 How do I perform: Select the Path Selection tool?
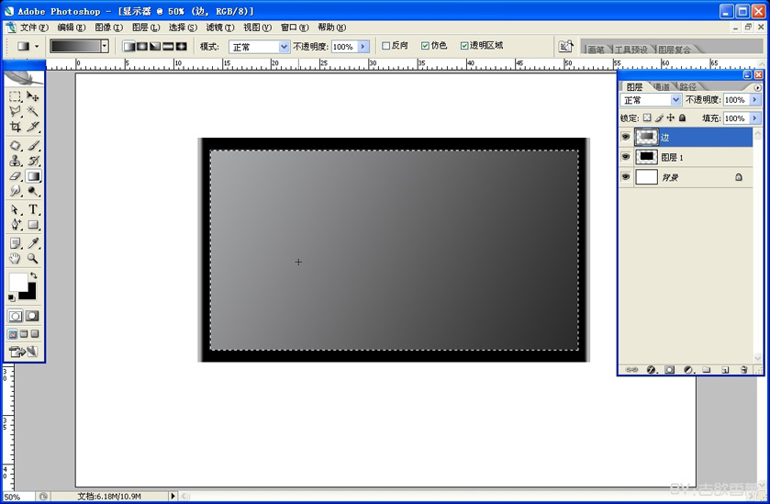pyautogui.click(x=16, y=209)
